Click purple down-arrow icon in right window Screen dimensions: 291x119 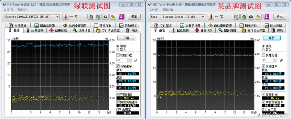[x=267, y=16]
